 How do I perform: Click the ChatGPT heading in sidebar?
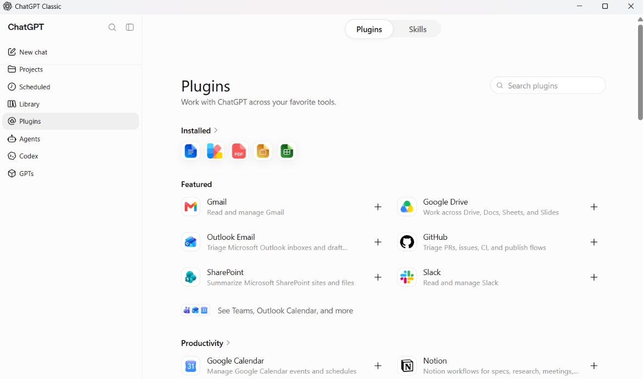pos(26,27)
